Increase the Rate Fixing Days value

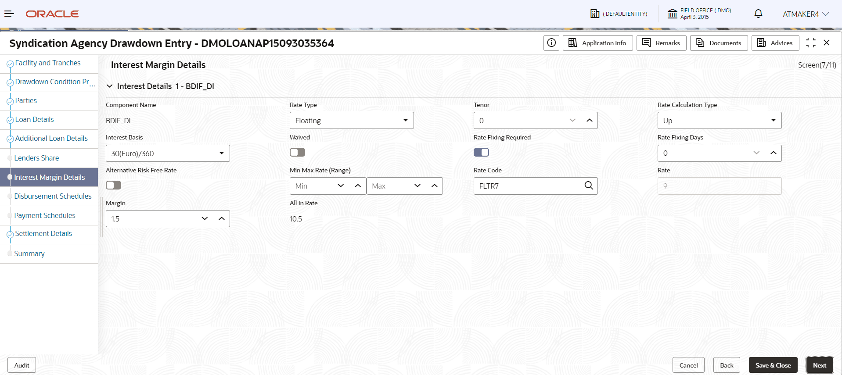[x=774, y=153]
